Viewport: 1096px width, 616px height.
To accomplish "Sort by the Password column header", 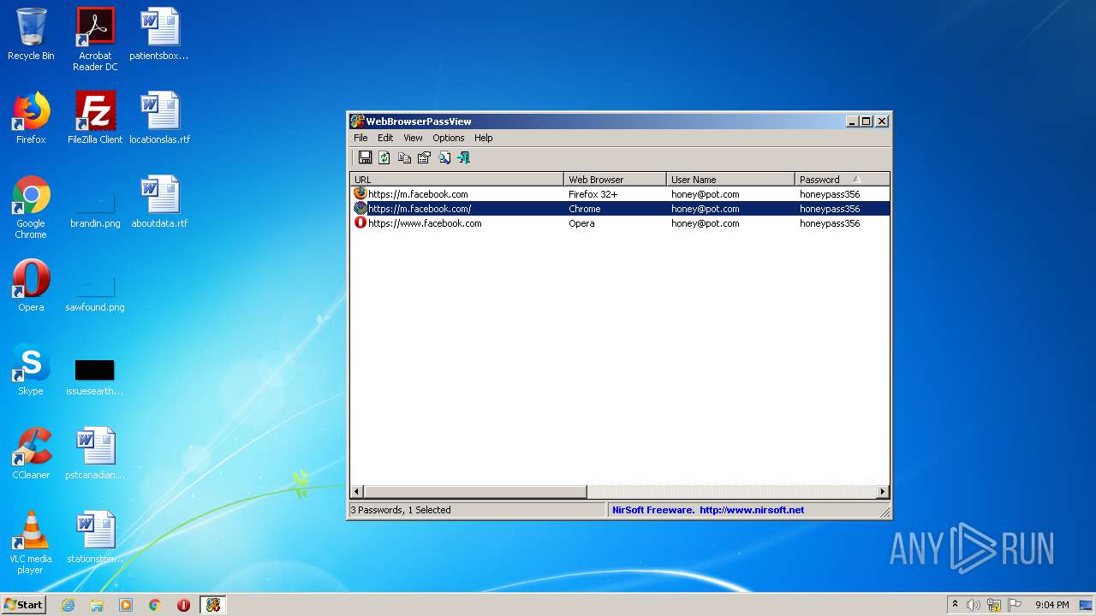I will tap(843, 180).
